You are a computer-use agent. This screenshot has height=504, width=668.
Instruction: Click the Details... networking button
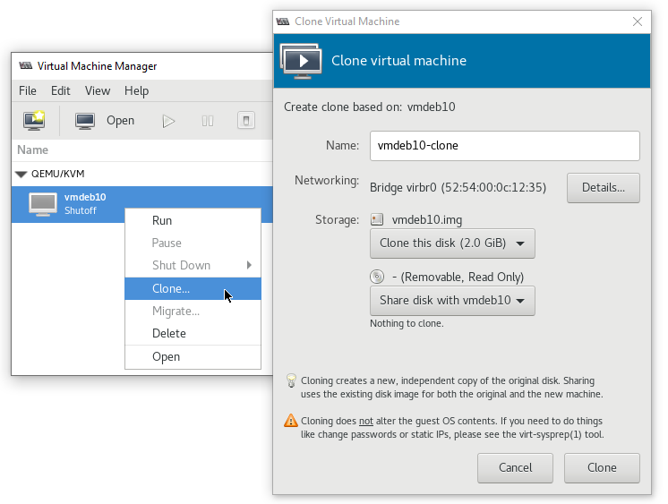604,187
